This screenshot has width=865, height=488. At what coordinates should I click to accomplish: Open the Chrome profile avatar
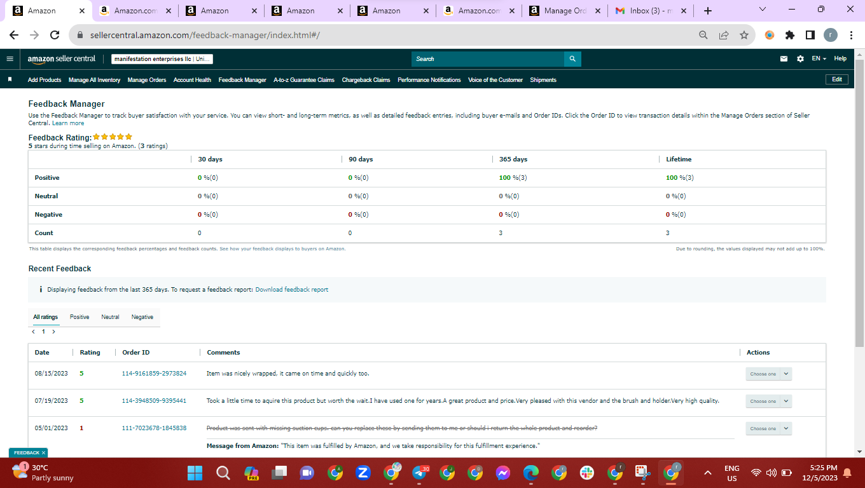click(x=831, y=36)
